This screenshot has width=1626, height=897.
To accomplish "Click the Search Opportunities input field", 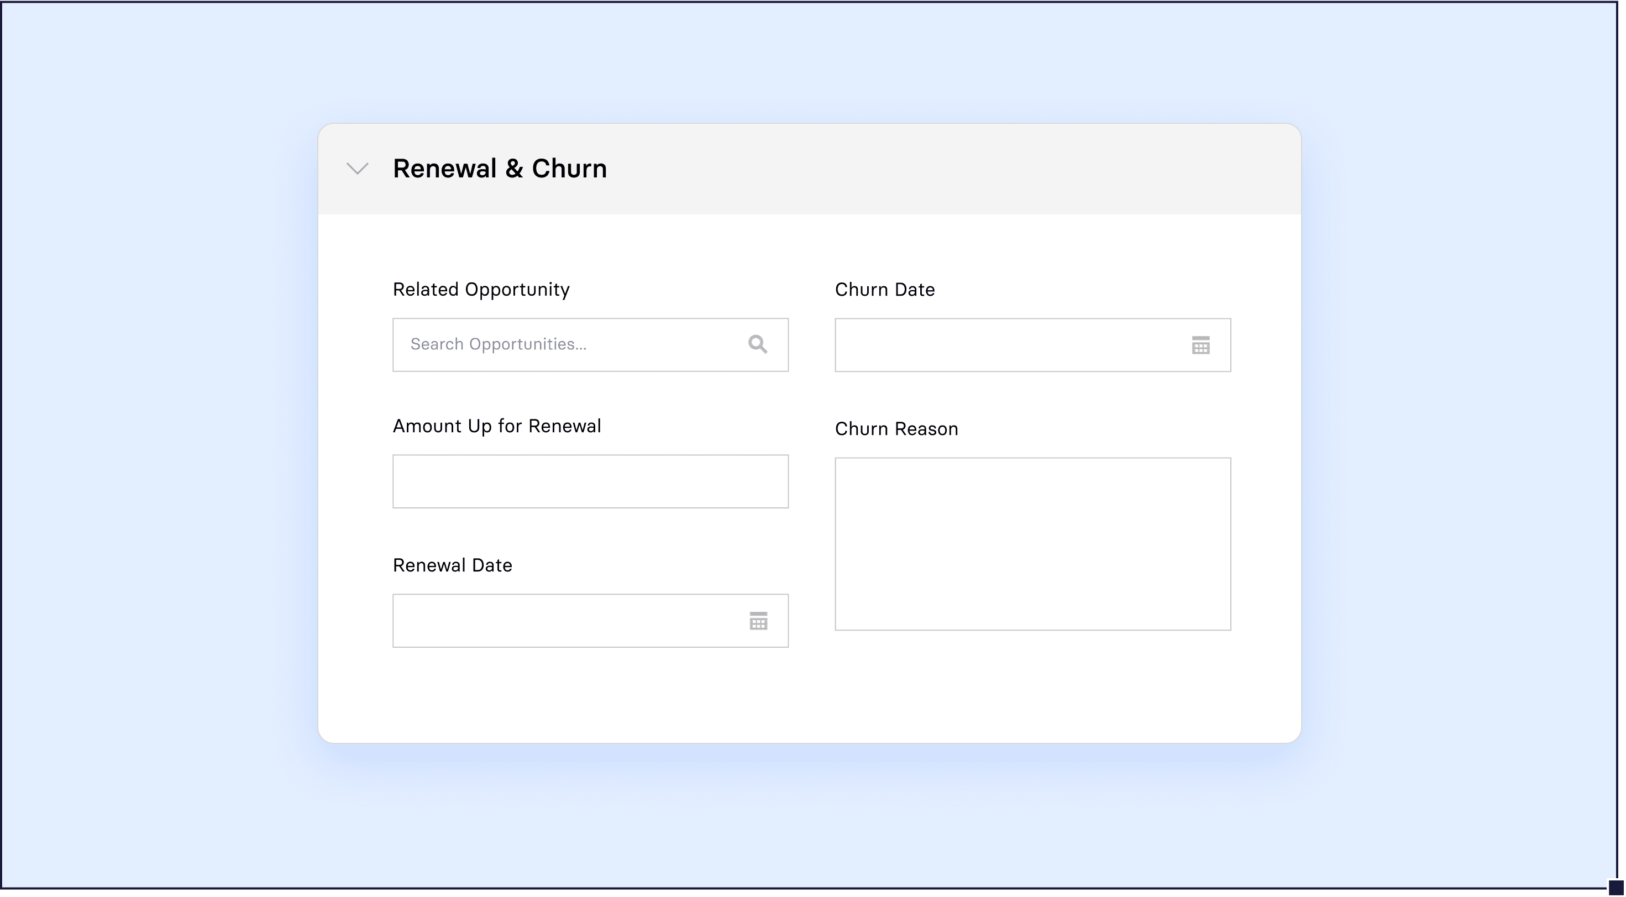I will [x=590, y=345].
